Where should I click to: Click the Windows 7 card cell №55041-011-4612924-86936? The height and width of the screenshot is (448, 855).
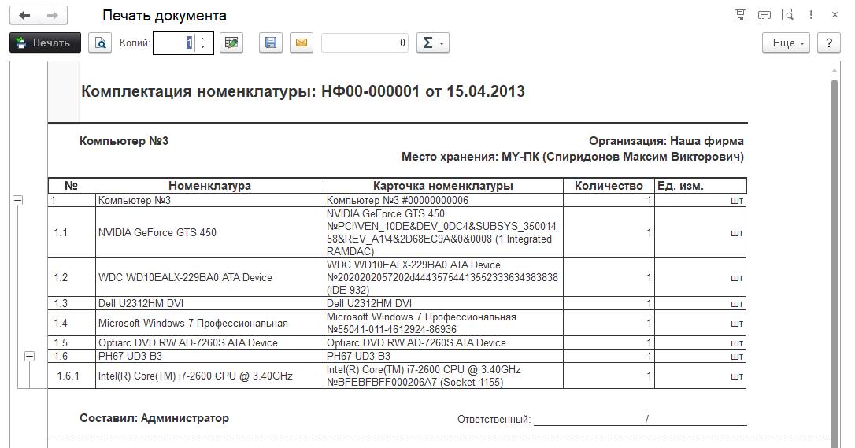[443, 323]
